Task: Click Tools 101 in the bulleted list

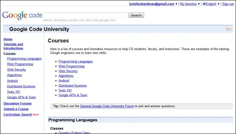Action: (65, 90)
